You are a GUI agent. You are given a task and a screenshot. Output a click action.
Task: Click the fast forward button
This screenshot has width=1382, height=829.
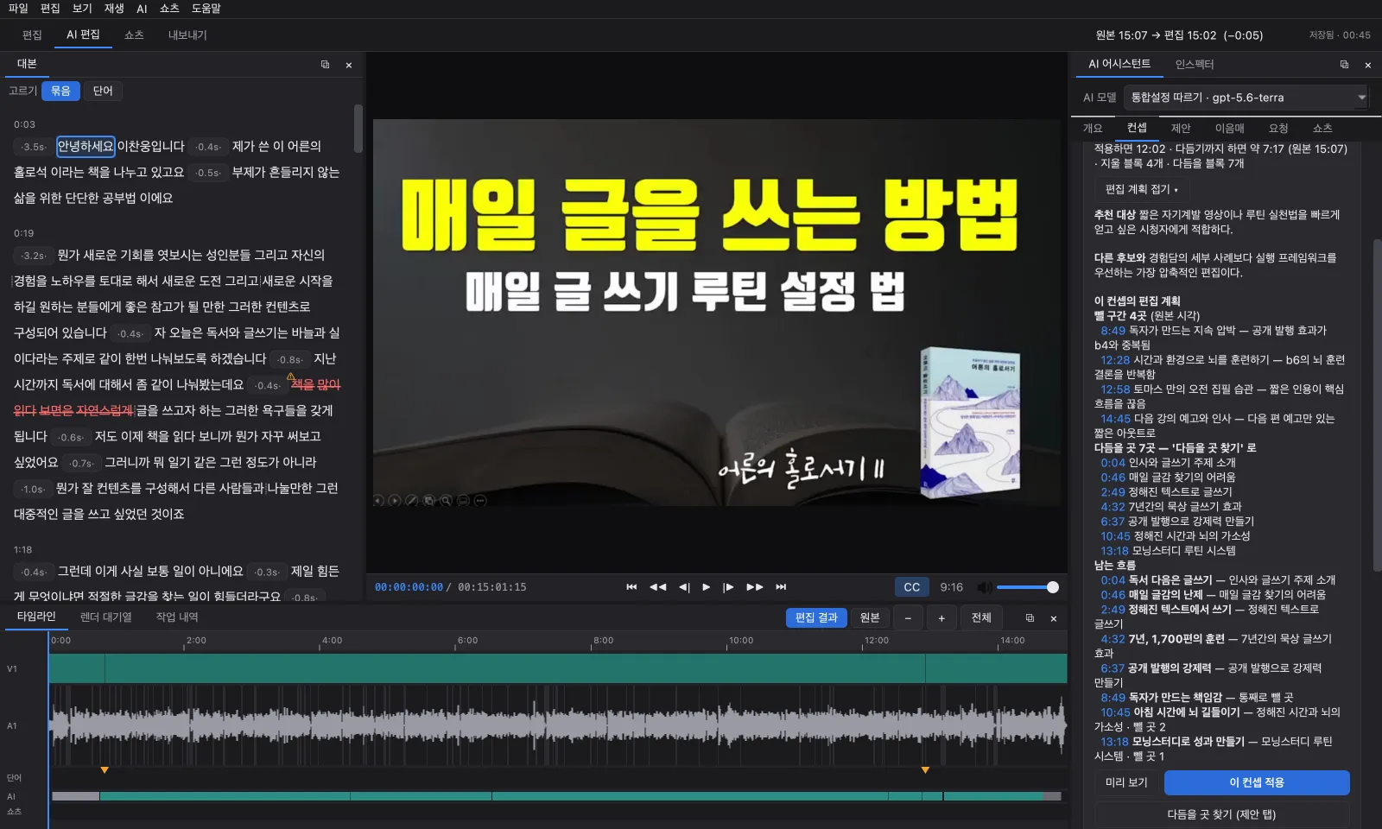(x=755, y=587)
